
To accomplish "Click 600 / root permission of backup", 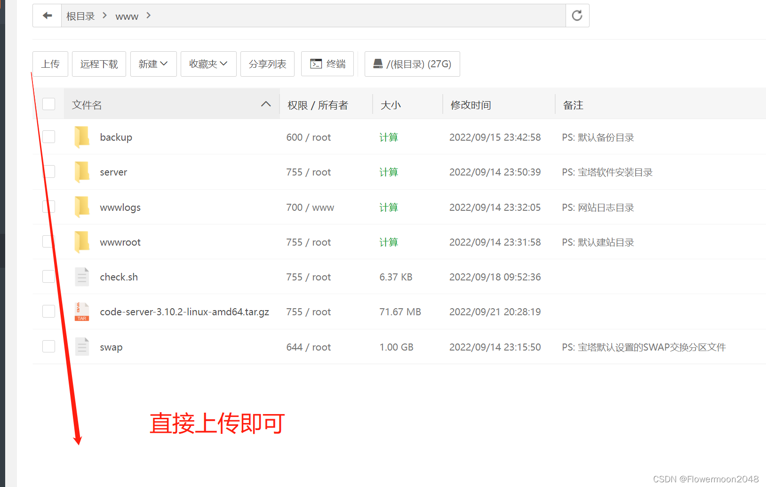I will click(x=309, y=137).
